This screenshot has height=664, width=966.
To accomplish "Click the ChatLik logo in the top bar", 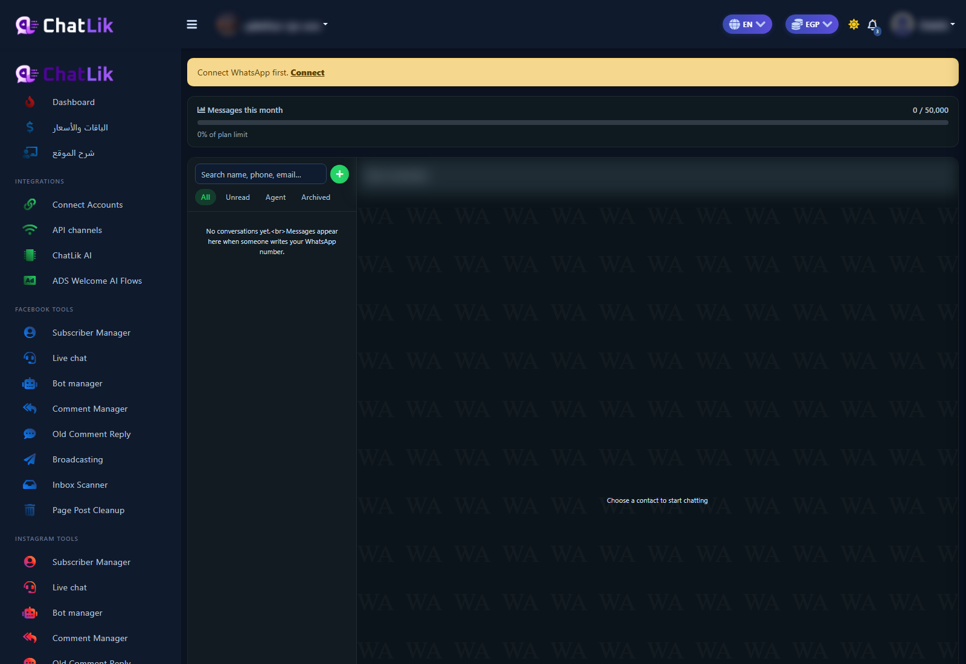I will 65,25.
